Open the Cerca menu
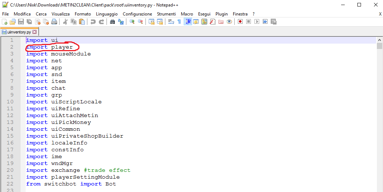Image resolution: width=383 pixels, height=192 pixels. point(41,14)
